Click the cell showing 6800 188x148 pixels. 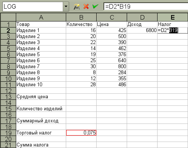coord(142,31)
